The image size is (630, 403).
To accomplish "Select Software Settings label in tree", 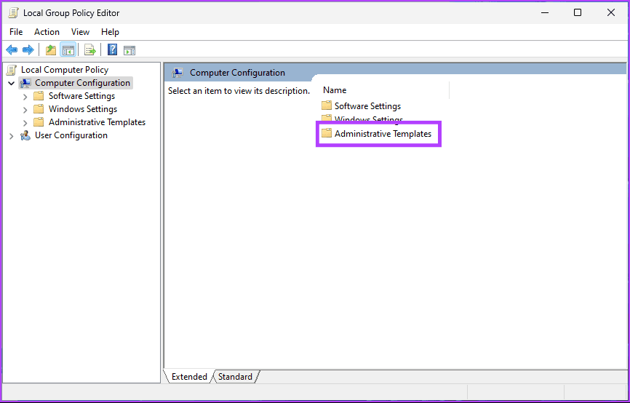I will tap(82, 96).
